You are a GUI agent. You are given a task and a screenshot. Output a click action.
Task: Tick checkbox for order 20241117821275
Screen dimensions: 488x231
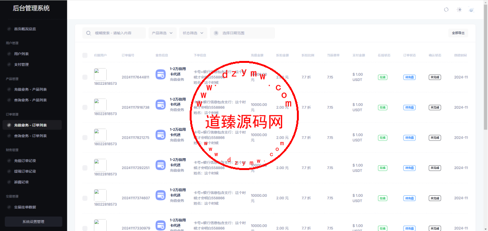(85, 138)
